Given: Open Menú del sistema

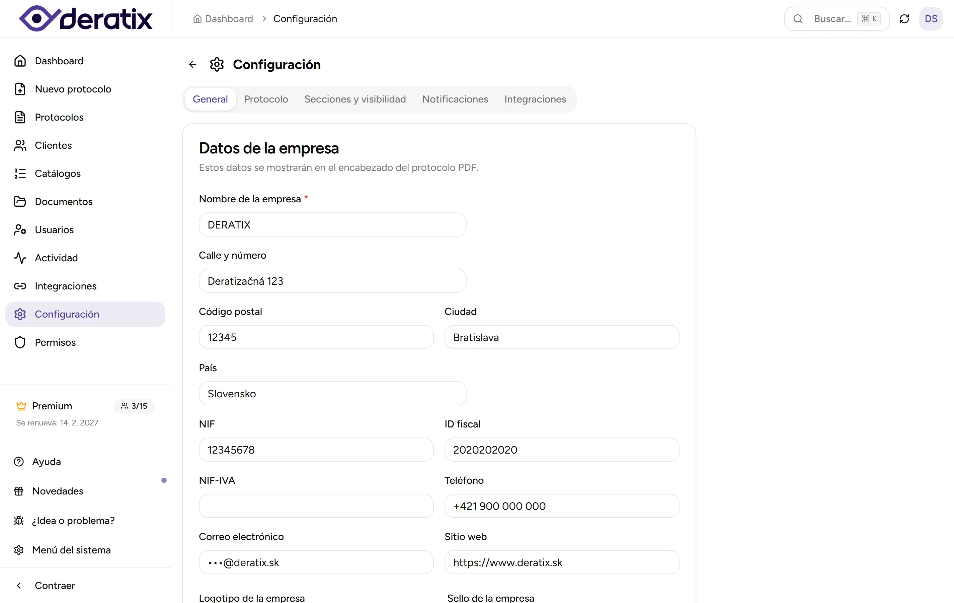Looking at the screenshot, I should [71, 550].
